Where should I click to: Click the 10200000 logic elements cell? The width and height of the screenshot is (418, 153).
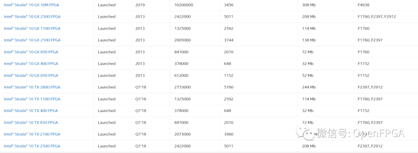[x=184, y=5]
